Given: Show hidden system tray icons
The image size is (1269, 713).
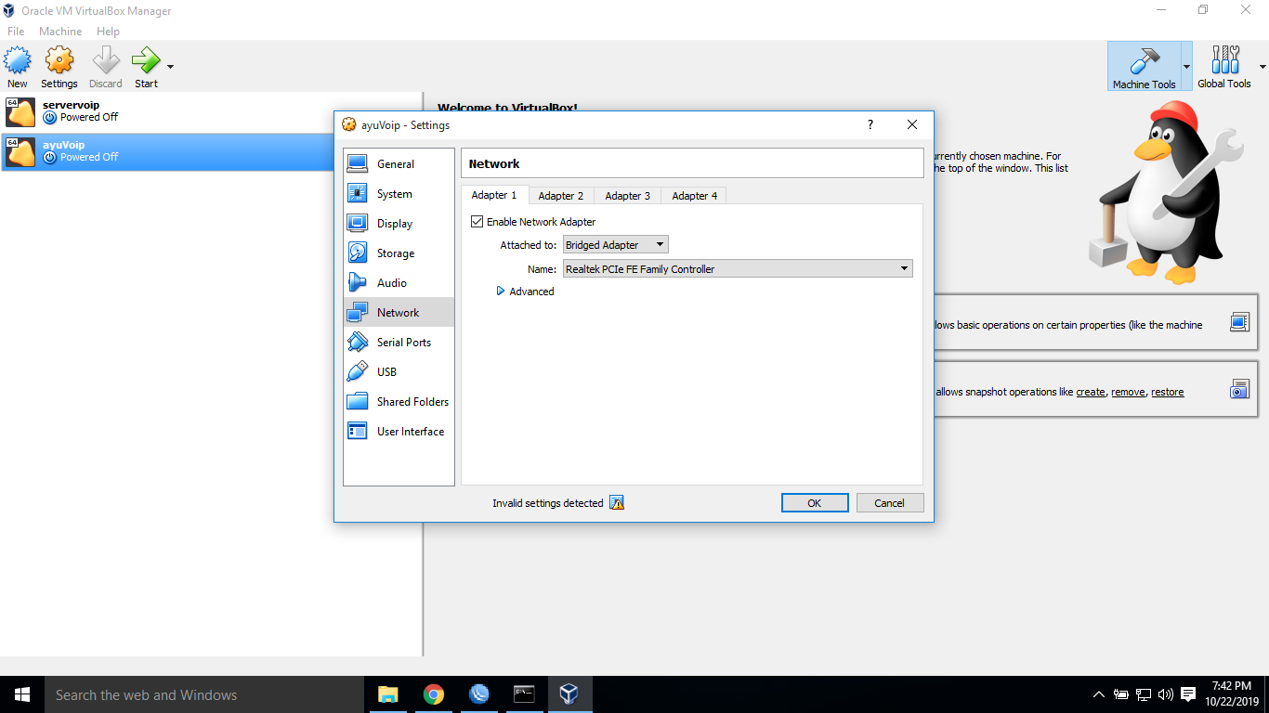Looking at the screenshot, I should [1099, 694].
